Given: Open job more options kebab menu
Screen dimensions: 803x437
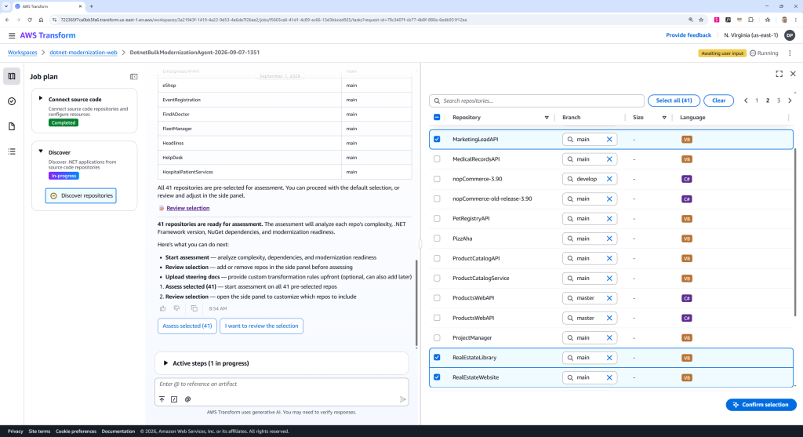Looking at the screenshot, I should pos(790,53).
